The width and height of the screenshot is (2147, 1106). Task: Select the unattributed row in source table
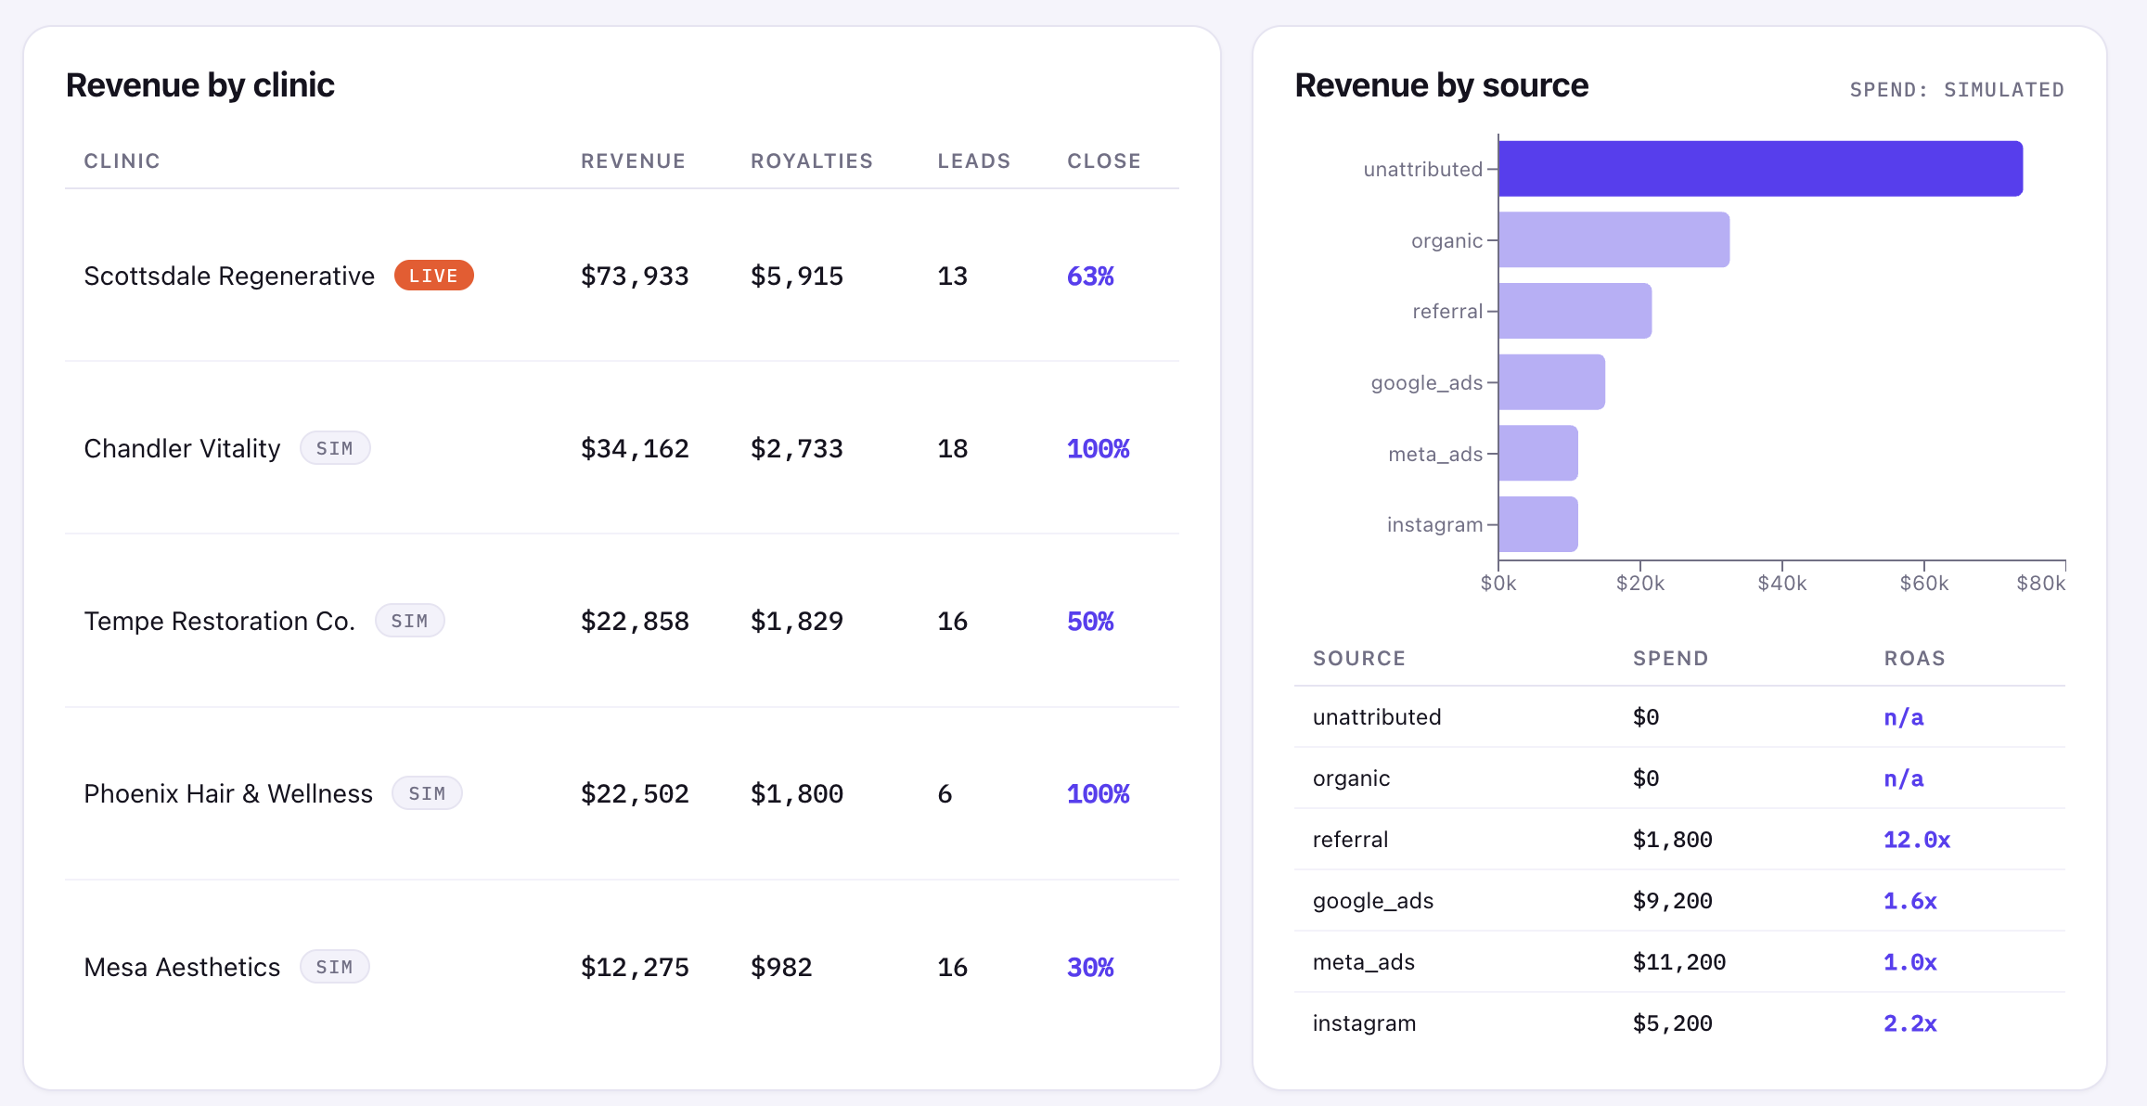tap(1679, 717)
